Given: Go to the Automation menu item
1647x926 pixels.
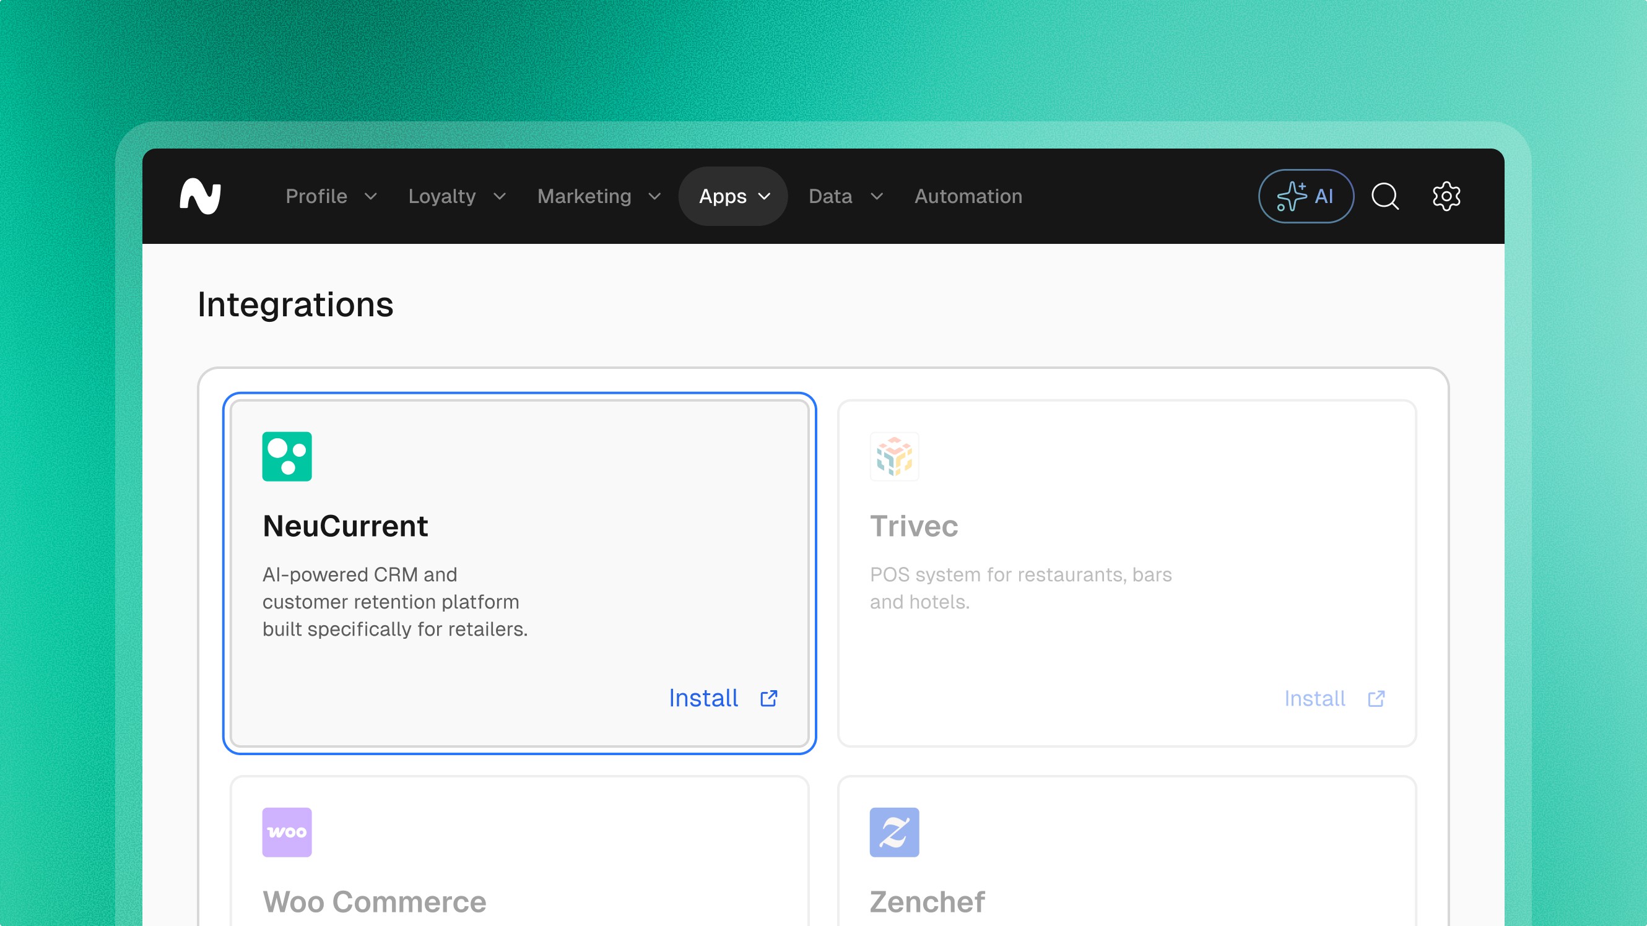Looking at the screenshot, I should [x=968, y=196].
